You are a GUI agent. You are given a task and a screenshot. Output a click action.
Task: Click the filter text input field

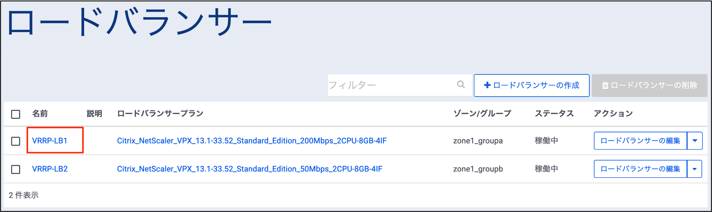point(390,85)
